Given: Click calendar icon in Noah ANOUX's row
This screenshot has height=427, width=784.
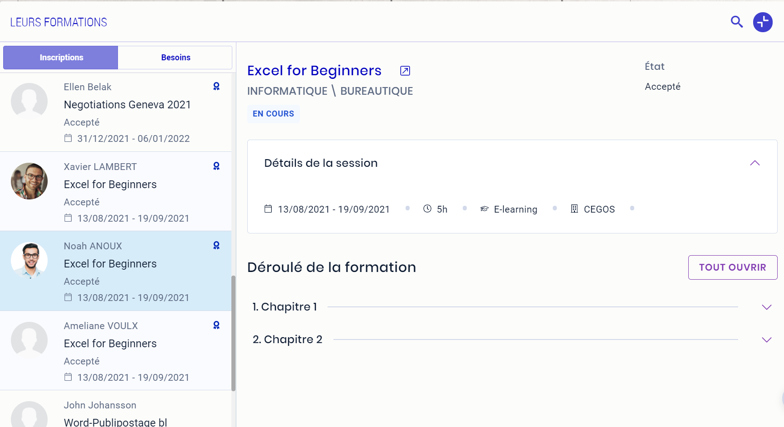Looking at the screenshot, I should (x=68, y=297).
